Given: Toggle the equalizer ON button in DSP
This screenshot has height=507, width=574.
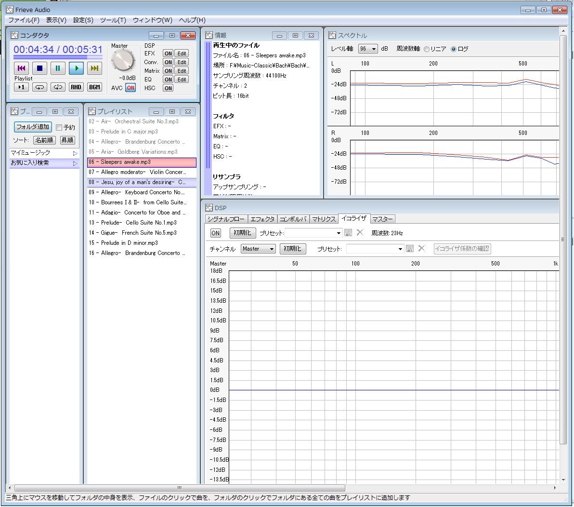Looking at the screenshot, I should click(216, 233).
